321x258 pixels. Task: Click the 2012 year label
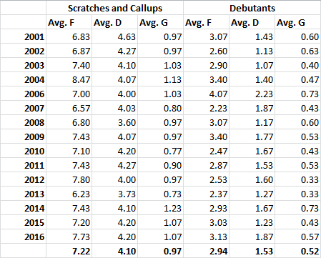pyautogui.click(x=23, y=179)
